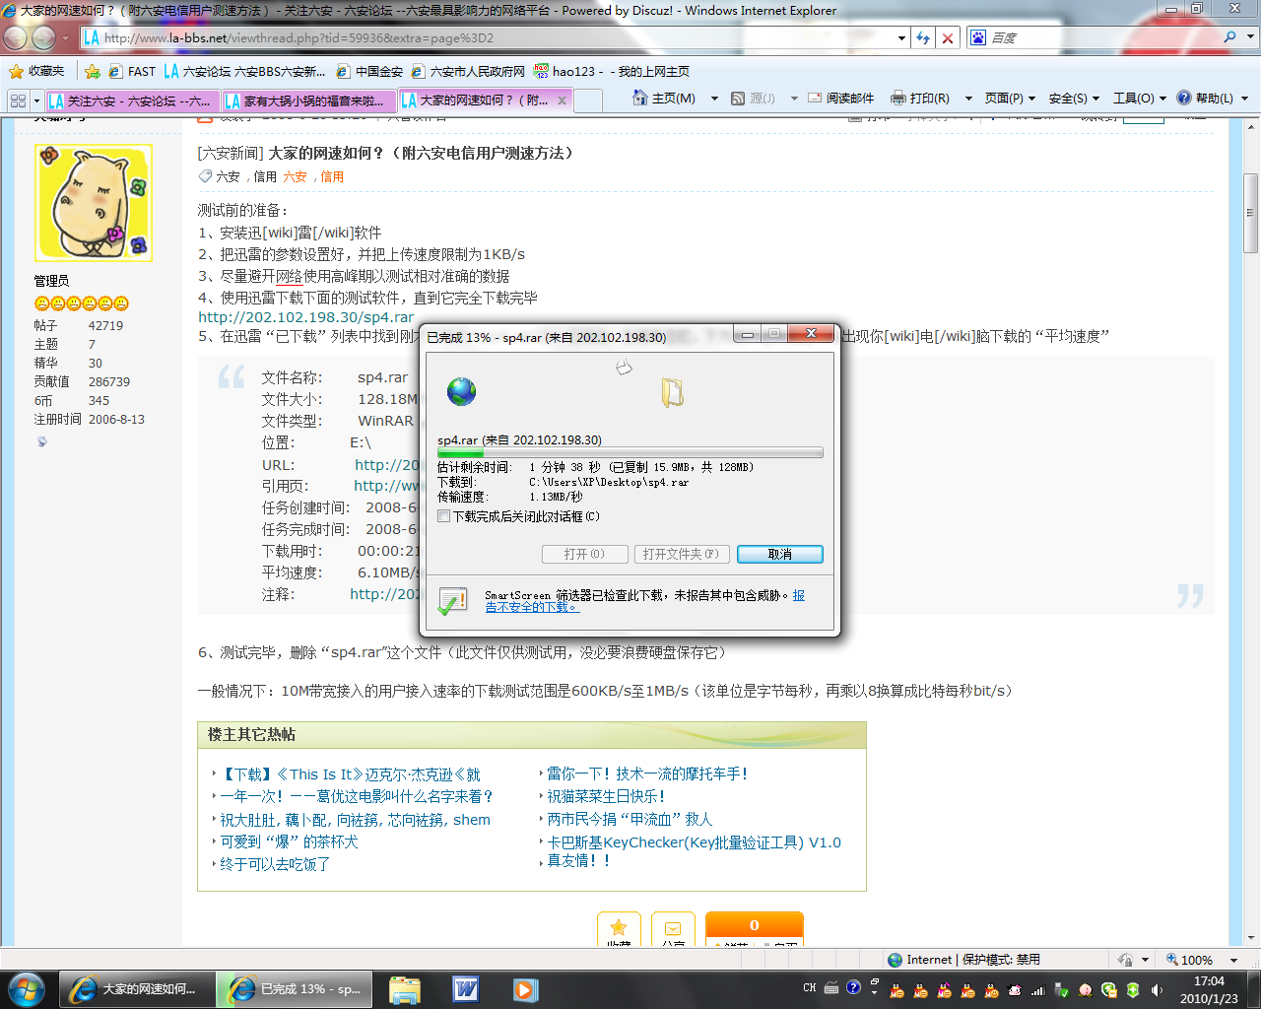Click the Quick Tabs grid icon
This screenshot has width=1261, height=1009.
point(18,101)
